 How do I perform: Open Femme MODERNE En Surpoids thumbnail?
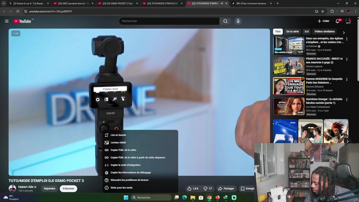point(289,86)
